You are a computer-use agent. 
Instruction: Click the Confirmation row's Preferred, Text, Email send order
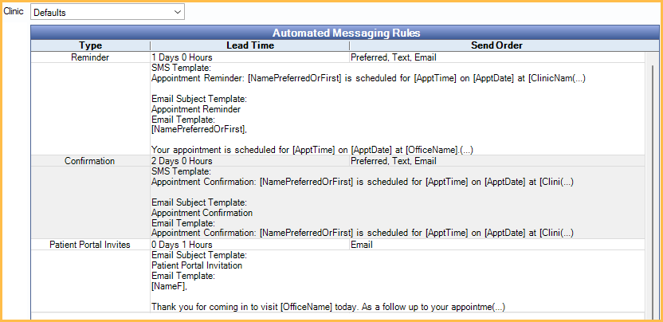[394, 161]
